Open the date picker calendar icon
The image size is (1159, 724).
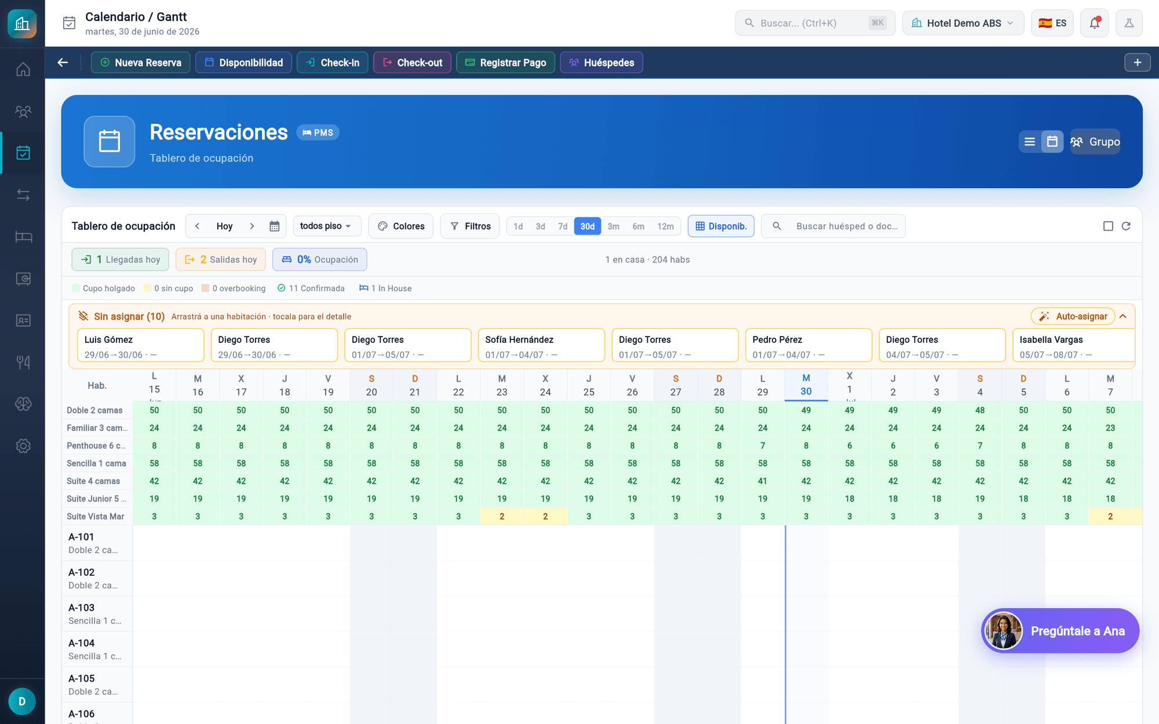(275, 226)
